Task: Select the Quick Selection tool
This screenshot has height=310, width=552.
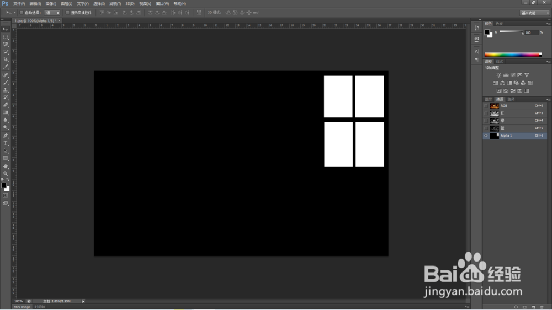Action: [6, 52]
